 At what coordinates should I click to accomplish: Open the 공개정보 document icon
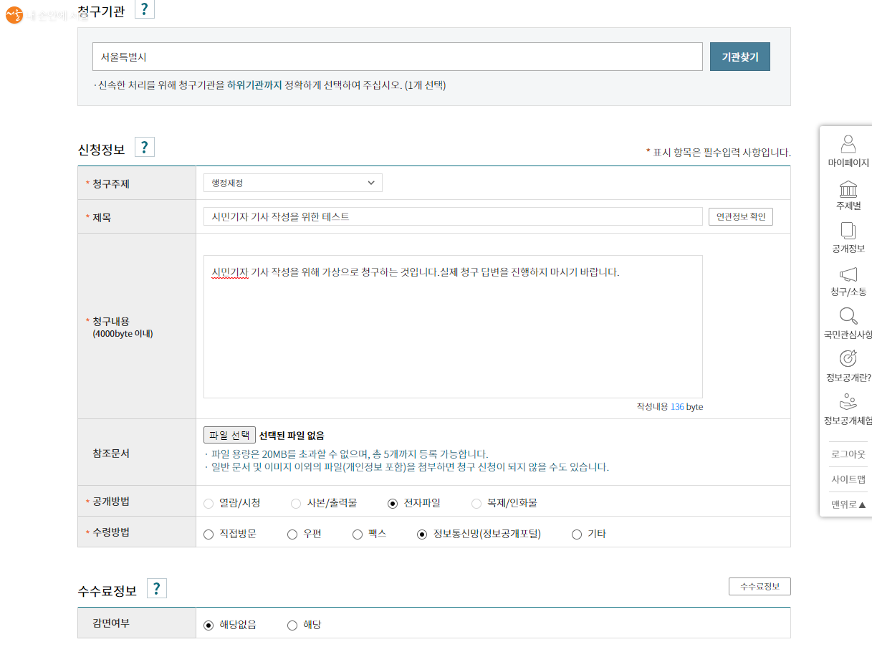[x=848, y=231]
